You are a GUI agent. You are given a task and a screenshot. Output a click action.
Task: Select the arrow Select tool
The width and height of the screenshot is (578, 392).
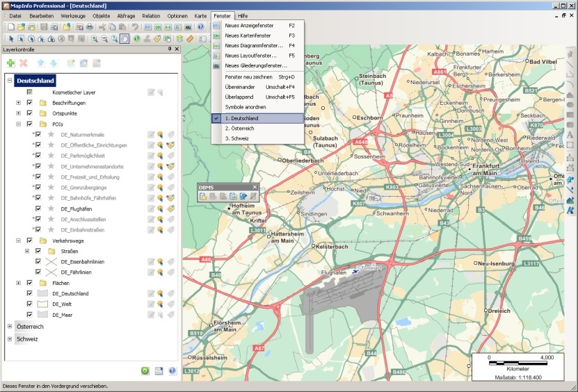click(11, 39)
